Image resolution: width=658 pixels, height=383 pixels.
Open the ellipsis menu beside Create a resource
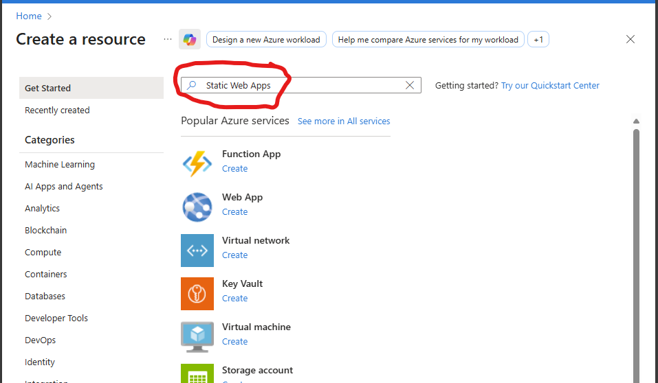(168, 40)
